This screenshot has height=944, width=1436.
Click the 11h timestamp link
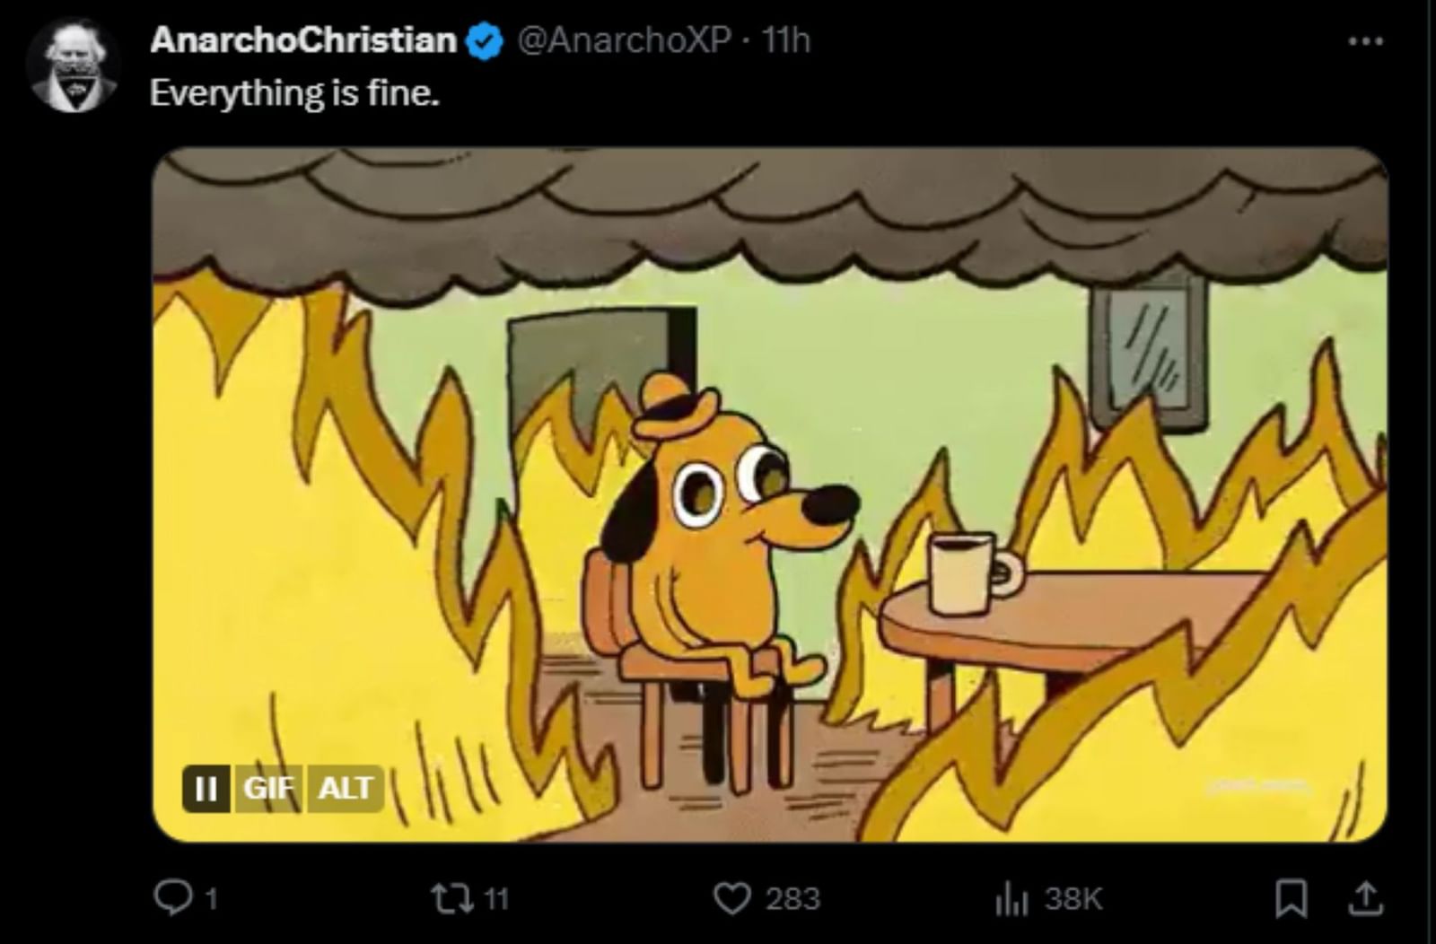(785, 40)
